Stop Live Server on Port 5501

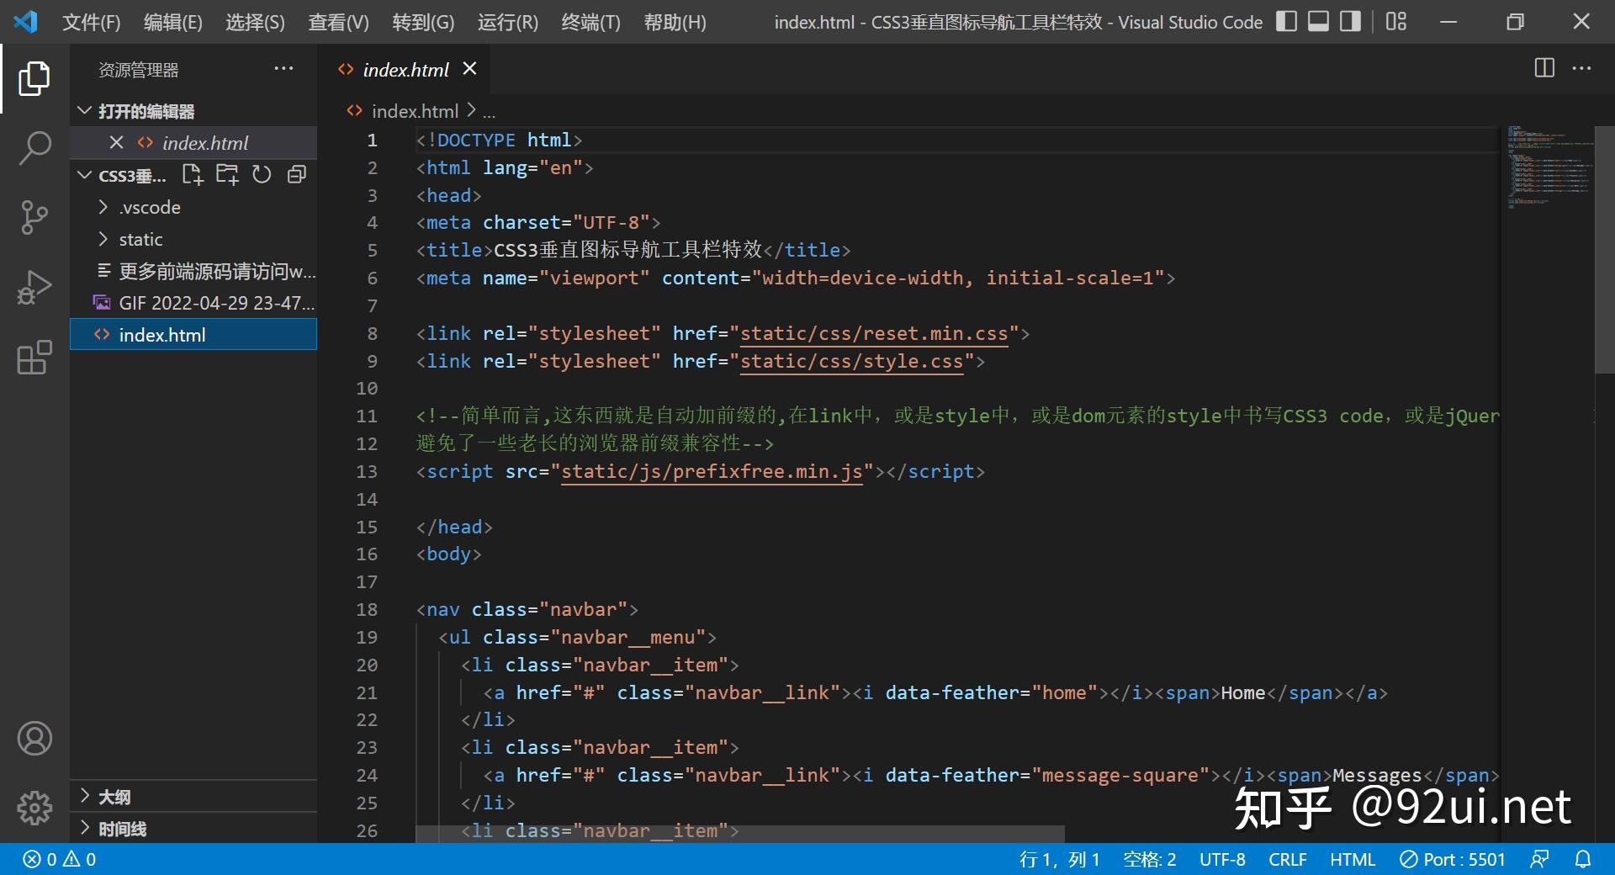pos(1452,859)
